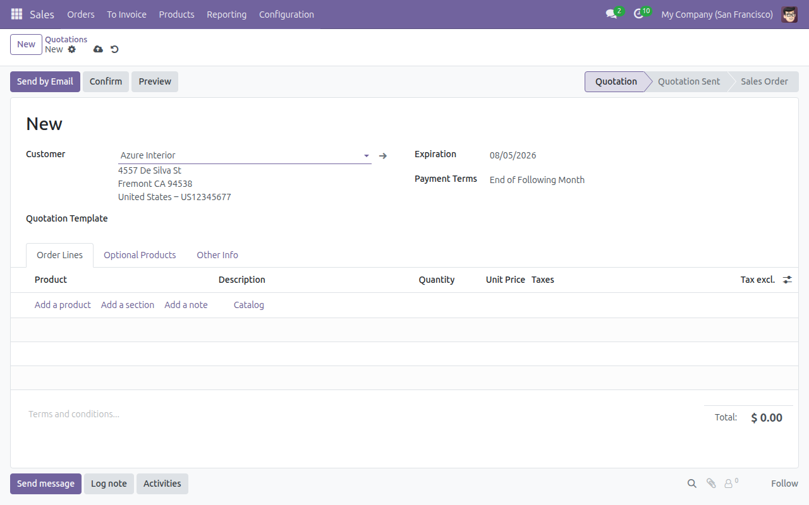Image resolution: width=809 pixels, height=505 pixels.
Task: Open Azure Interior record via arrow icon
Action: pyautogui.click(x=383, y=155)
